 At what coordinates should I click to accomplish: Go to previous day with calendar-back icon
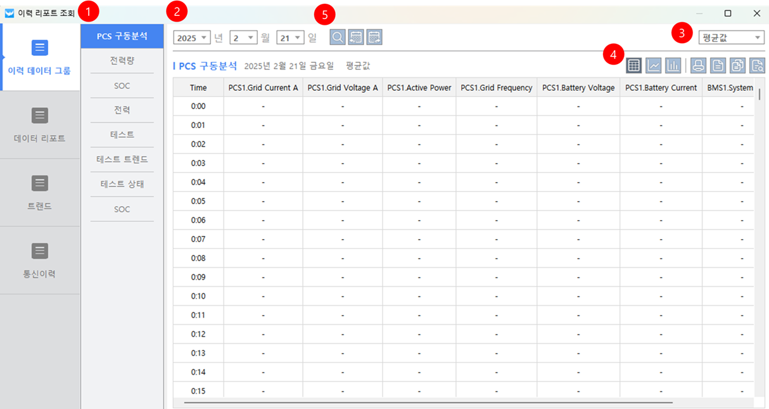click(356, 37)
